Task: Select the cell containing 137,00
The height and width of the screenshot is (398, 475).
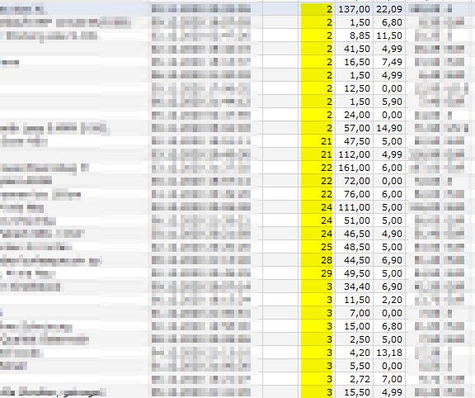Action: (354, 9)
